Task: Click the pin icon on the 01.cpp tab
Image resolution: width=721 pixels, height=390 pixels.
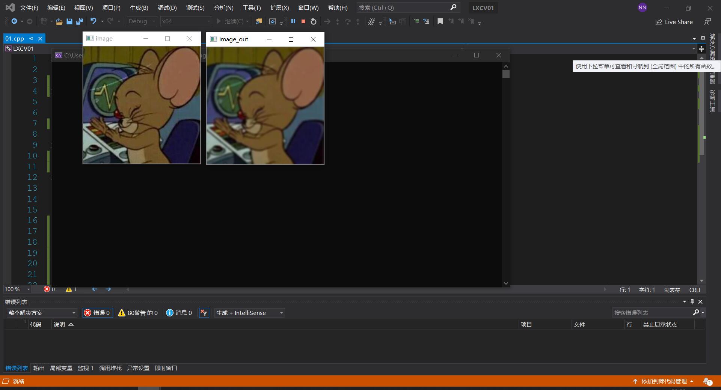Action: pyautogui.click(x=32, y=38)
